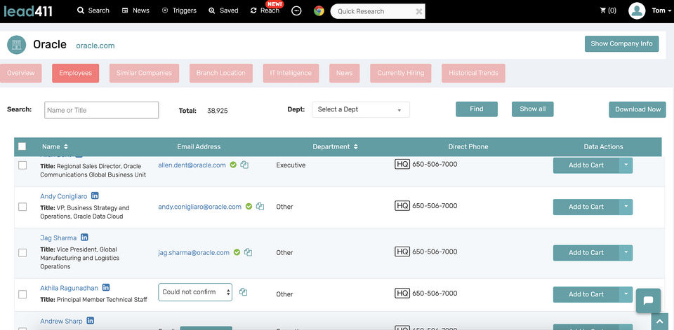This screenshot has height=330, width=674.
Task: Open Reach in the top navigation
Action: pyautogui.click(x=265, y=11)
